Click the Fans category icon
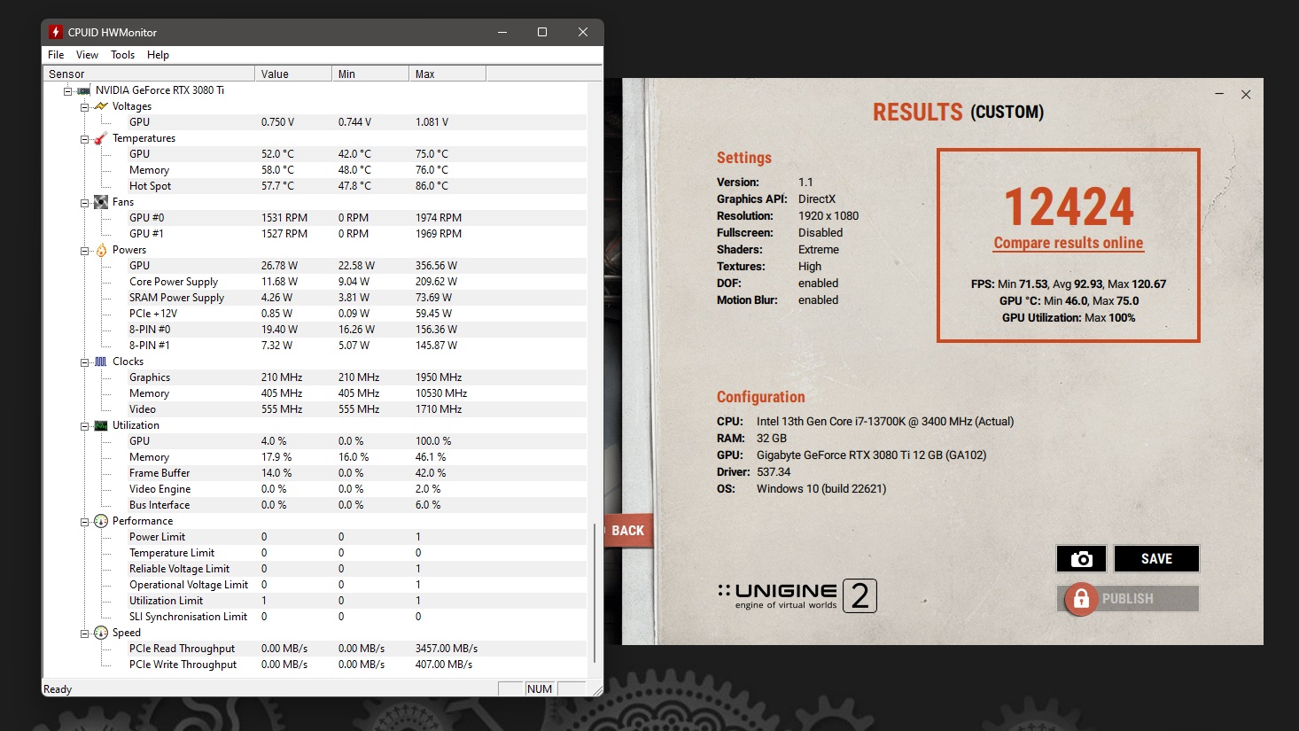The height and width of the screenshot is (731, 1299). (x=100, y=202)
